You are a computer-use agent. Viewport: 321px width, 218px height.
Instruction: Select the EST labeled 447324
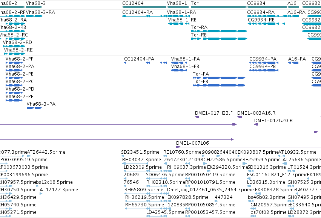click(224, 198)
